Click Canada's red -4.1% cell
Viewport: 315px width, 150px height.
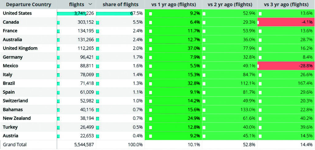[x=286, y=22]
